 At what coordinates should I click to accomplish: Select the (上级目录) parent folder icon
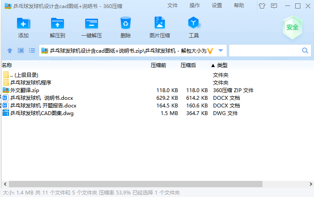point(6,75)
